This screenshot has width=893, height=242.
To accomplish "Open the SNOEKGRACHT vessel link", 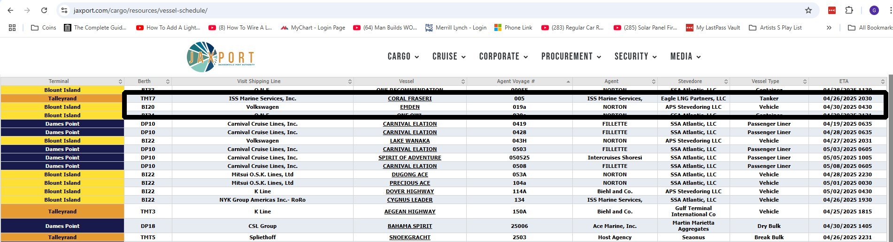I will coord(410,237).
